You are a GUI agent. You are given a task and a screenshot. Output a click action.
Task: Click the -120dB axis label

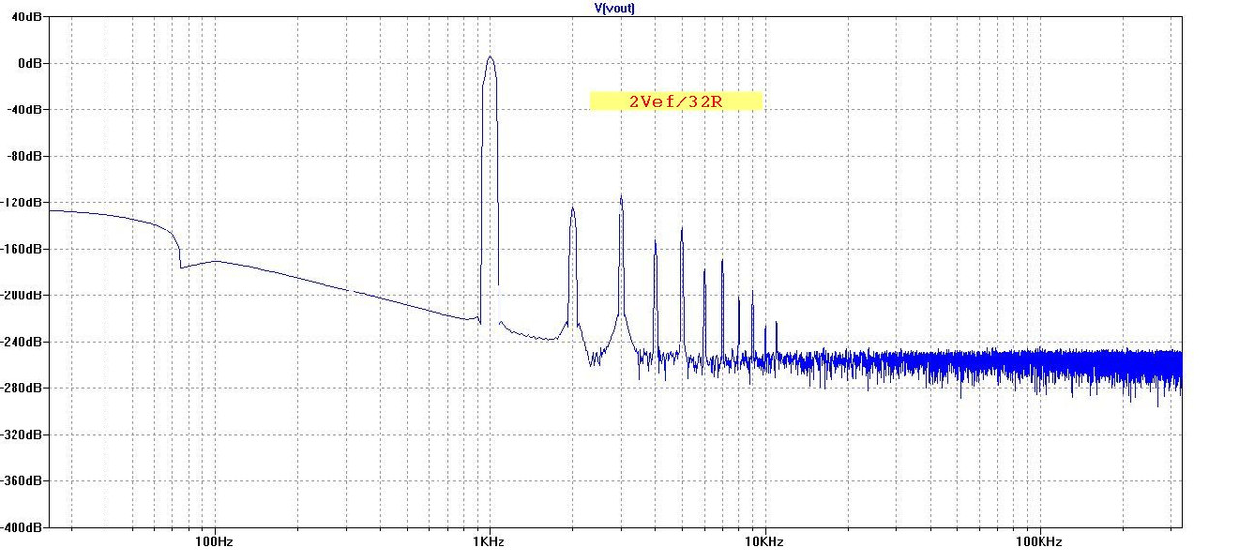point(21,202)
